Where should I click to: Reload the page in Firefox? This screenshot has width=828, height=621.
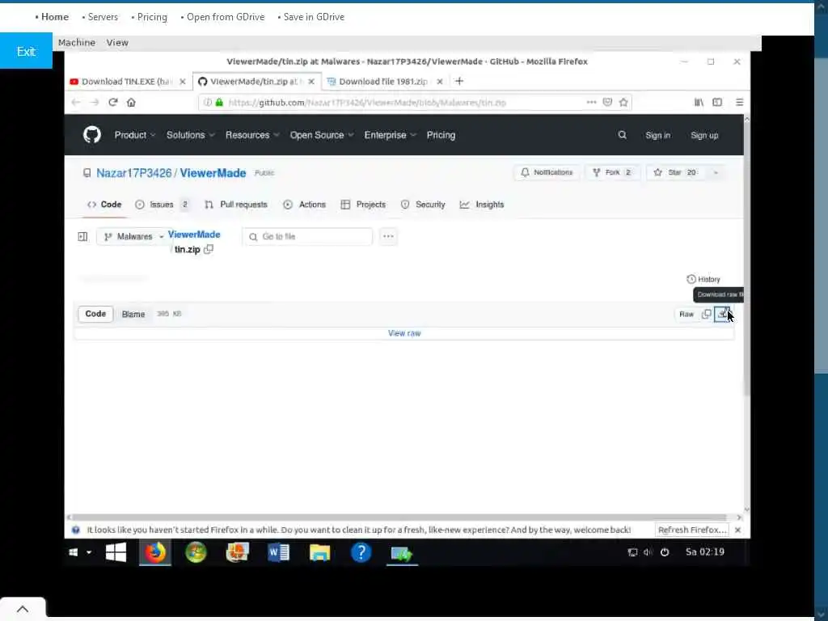tap(112, 103)
